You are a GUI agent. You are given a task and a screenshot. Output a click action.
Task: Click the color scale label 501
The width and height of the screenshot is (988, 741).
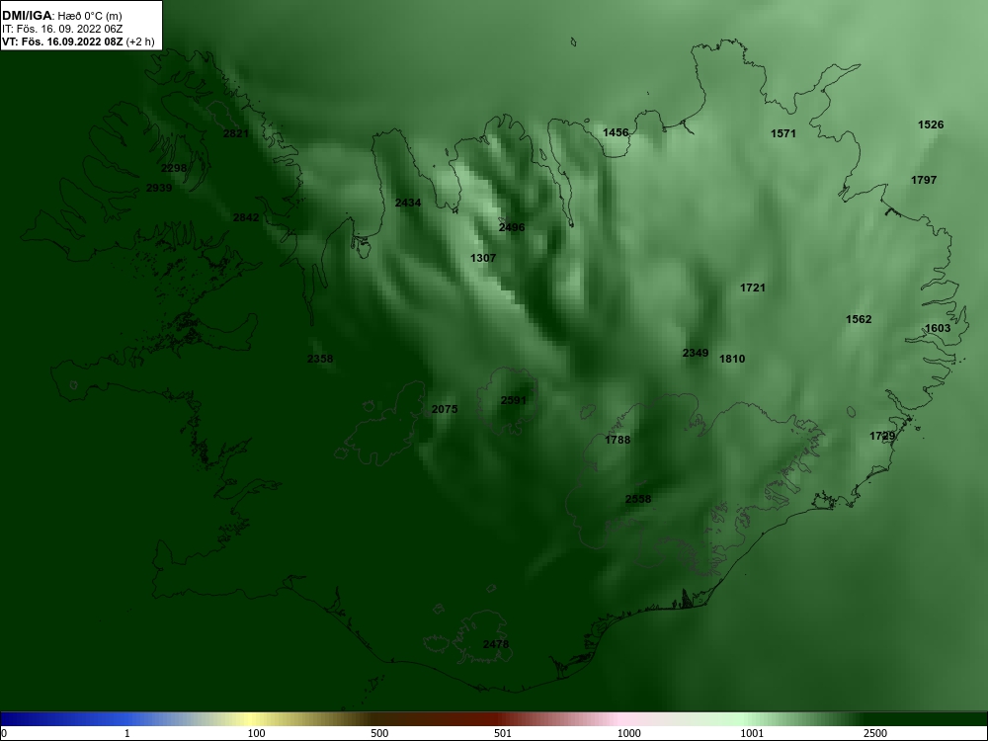pos(503,733)
